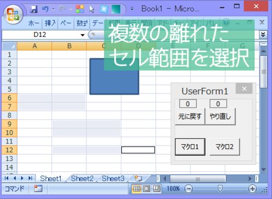Click the 100% zoom level
Screen dimensions: 272x199
coord(173,189)
